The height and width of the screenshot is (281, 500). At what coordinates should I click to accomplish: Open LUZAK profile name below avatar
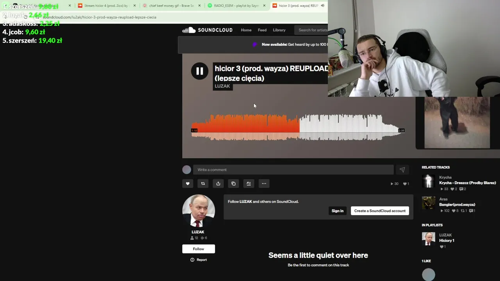pos(198,232)
